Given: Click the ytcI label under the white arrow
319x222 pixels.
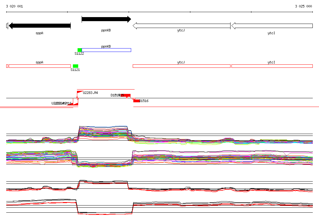Looking at the screenshot, I should pyautogui.click(x=271, y=33).
